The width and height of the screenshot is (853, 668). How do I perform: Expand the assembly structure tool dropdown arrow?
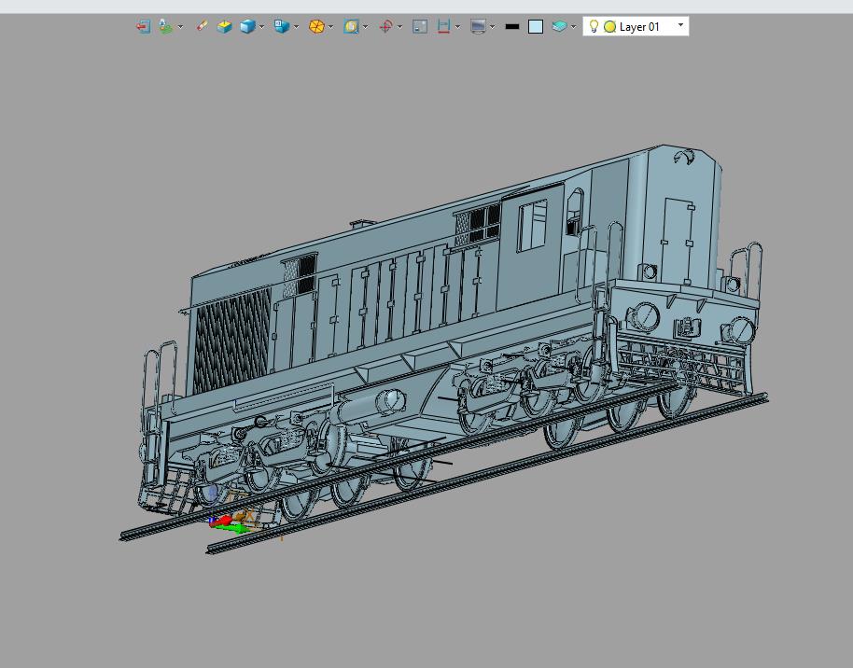(180, 27)
